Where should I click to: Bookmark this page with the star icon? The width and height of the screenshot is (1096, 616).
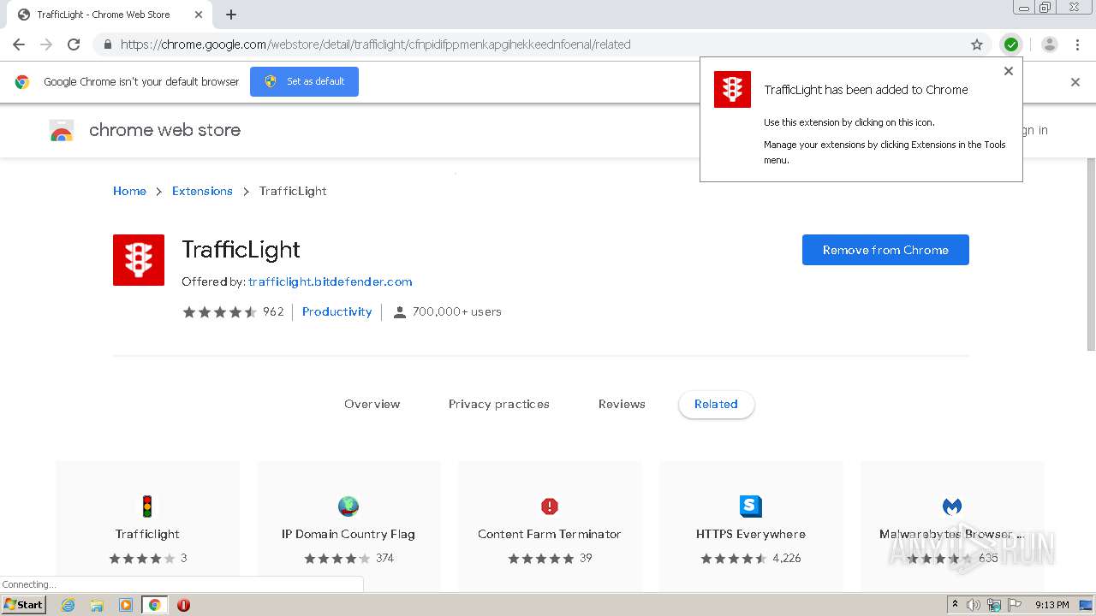(977, 44)
